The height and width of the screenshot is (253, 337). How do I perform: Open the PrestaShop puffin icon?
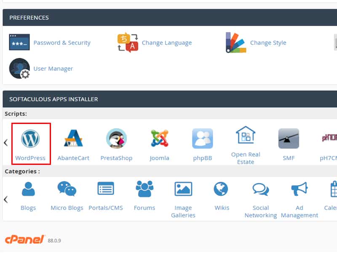116,138
